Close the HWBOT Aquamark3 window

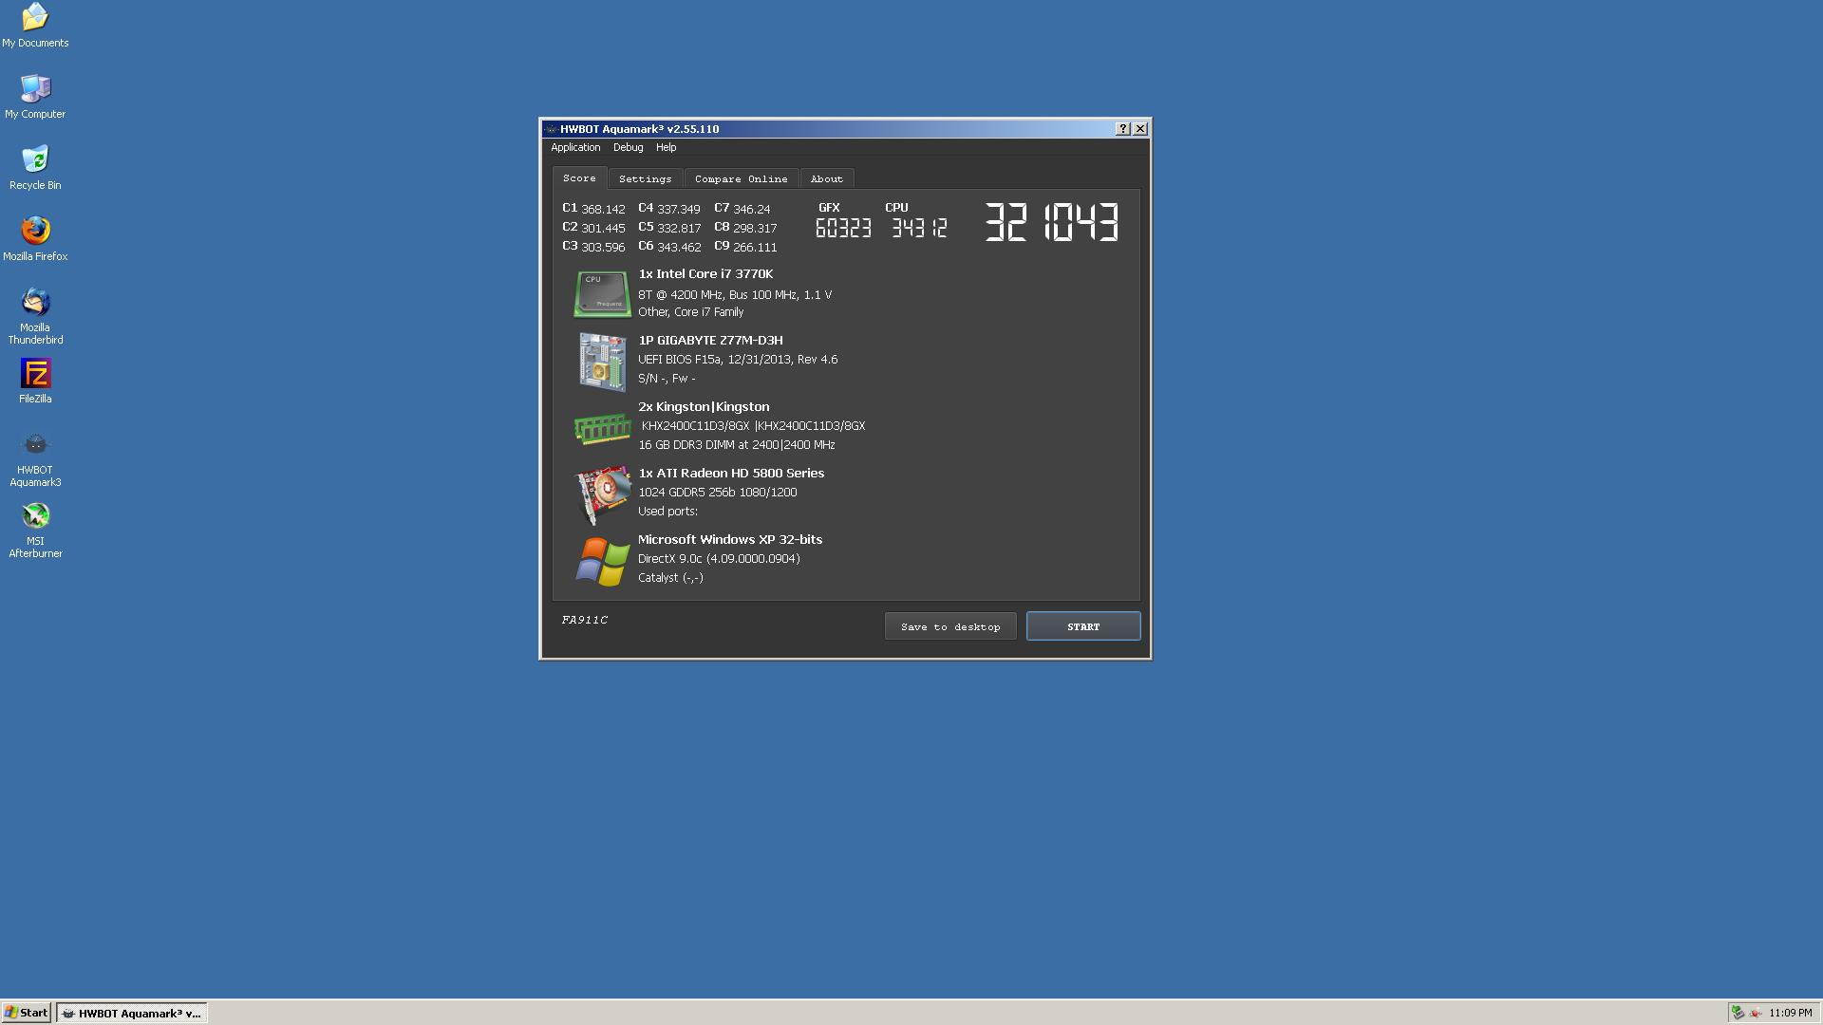[x=1140, y=129]
